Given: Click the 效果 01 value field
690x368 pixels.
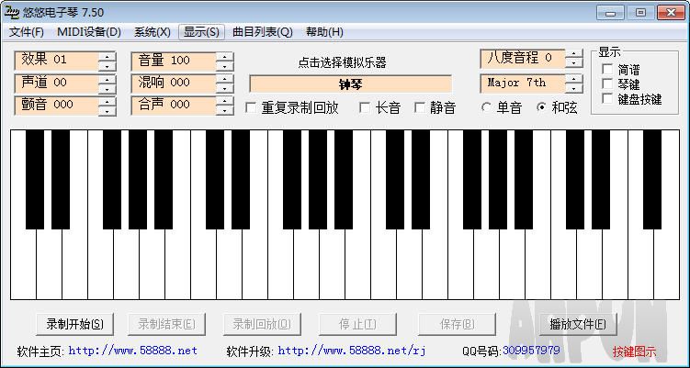Looking at the screenshot, I should coord(57,61).
